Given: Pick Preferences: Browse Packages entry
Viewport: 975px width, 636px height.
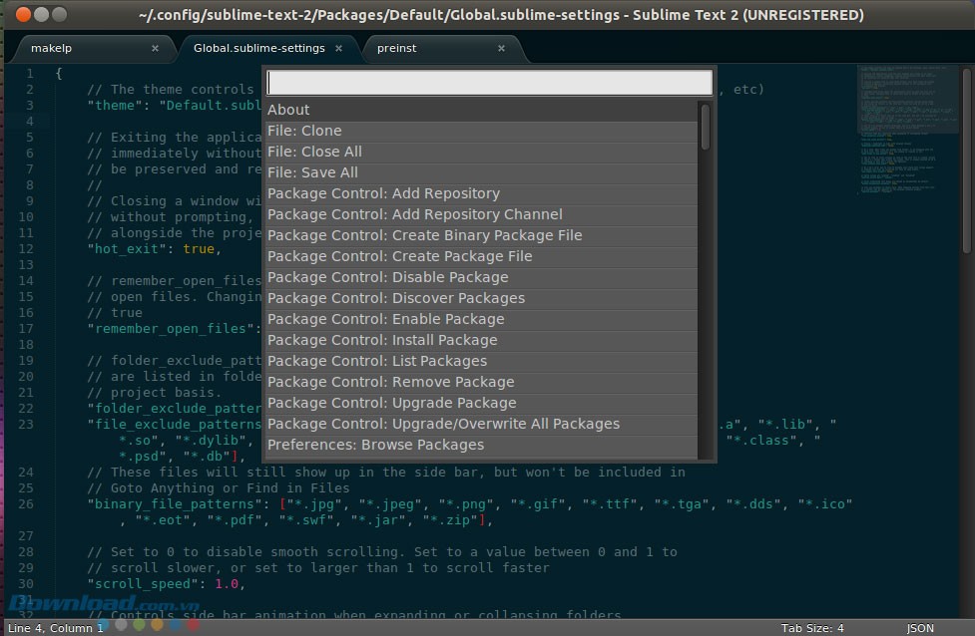Looking at the screenshot, I should pyautogui.click(x=481, y=445).
